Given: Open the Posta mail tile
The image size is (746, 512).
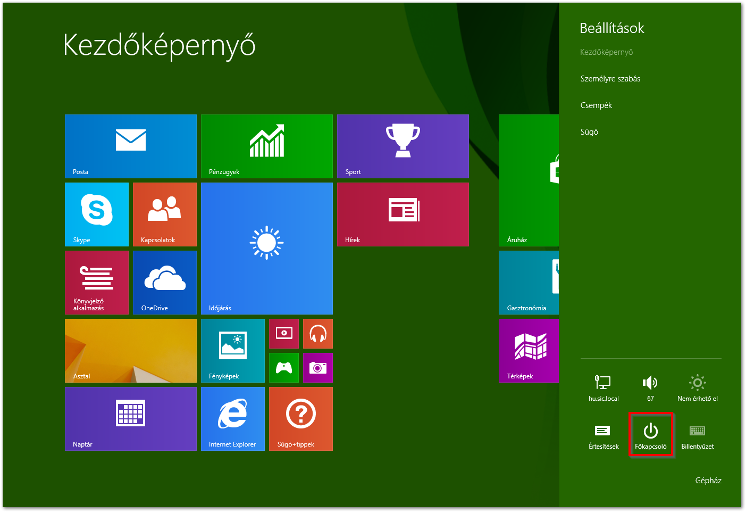Looking at the screenshot, I should pyautogui.click(x=130, y=146).
